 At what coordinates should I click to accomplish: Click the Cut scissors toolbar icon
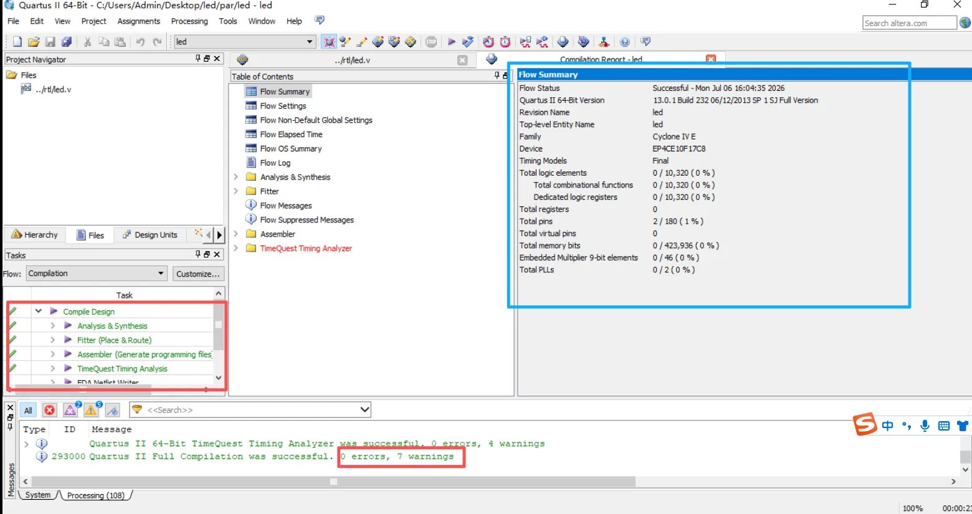(x=88, y=42)
